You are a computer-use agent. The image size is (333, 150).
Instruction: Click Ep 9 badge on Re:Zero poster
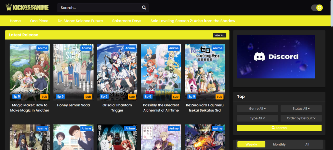coord(192,97)
